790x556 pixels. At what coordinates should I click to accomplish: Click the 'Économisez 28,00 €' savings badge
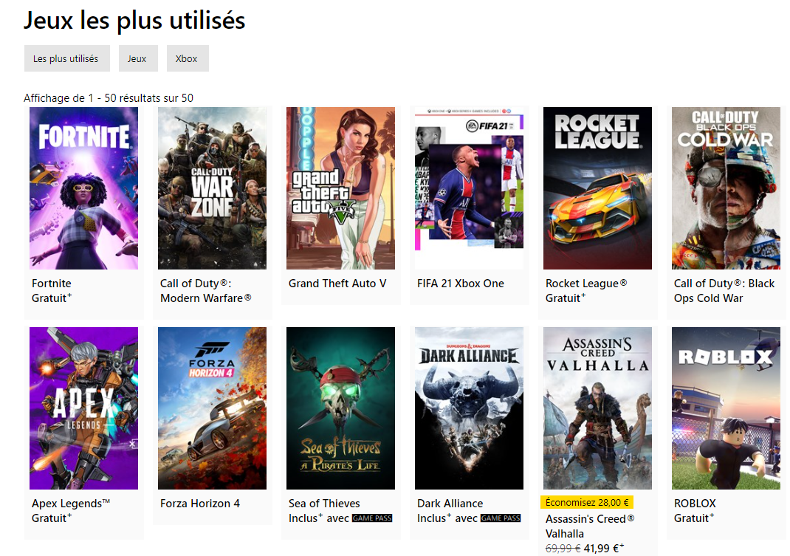point(587,503)
